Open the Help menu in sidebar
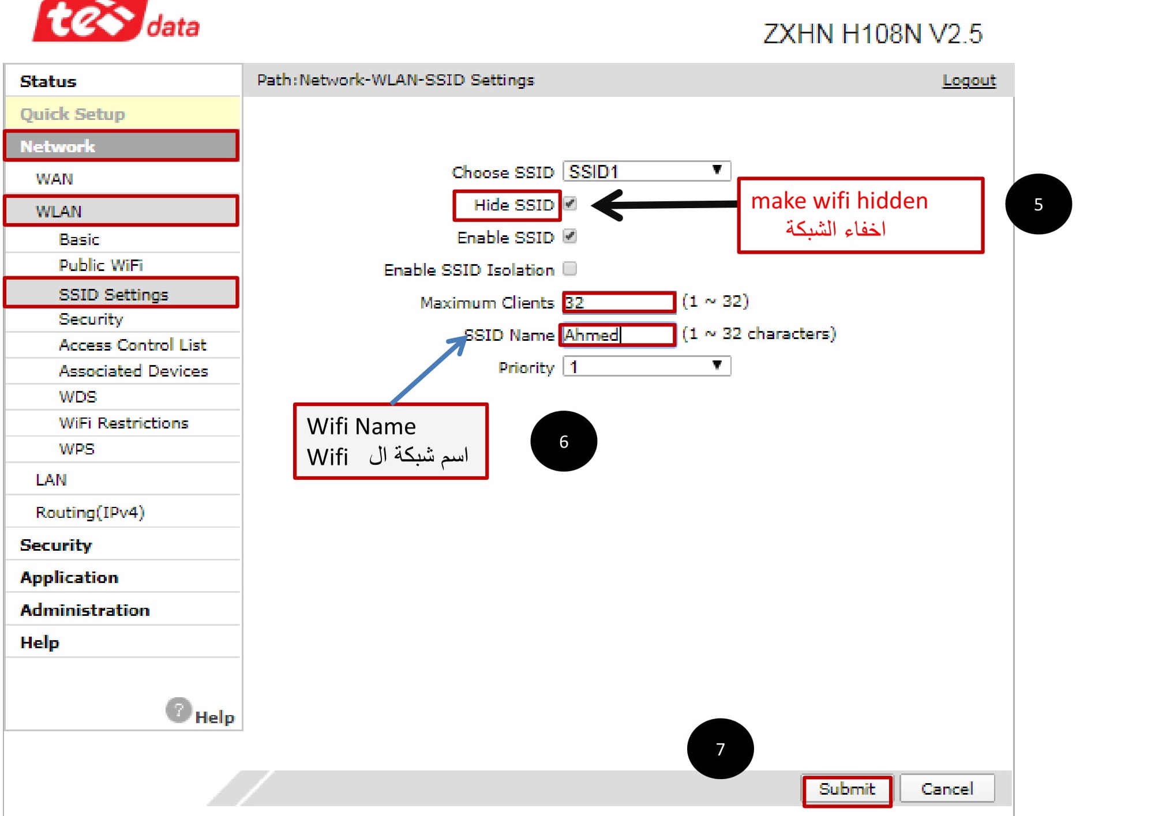The width and height of the screenshot is (1151, 816). pos(122,642)
